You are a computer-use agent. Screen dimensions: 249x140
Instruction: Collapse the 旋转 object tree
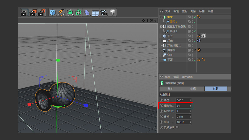161,17
